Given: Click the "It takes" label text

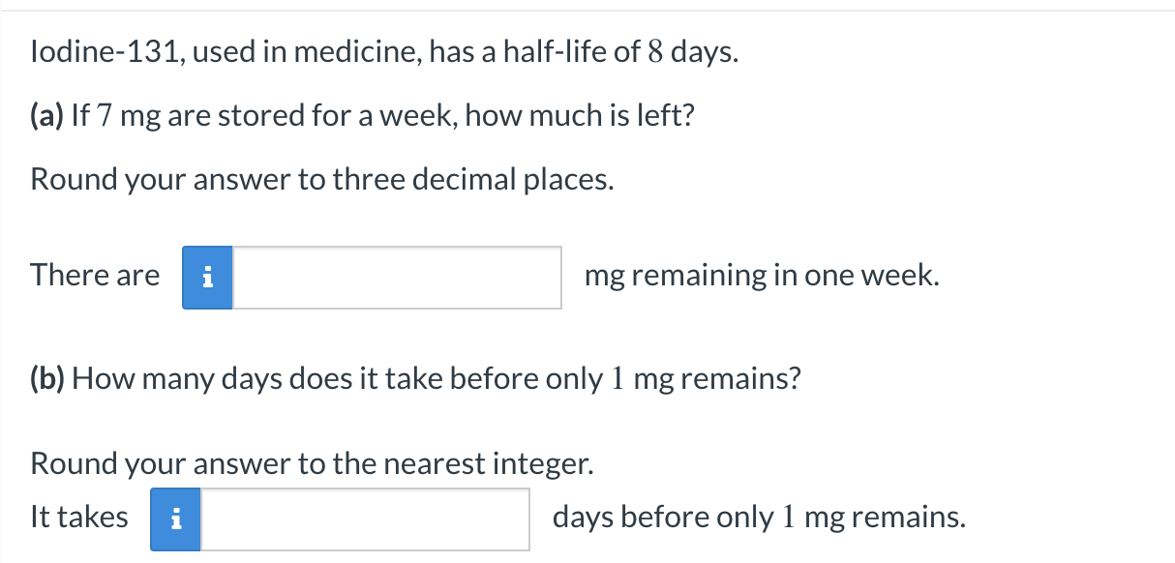Looking at the screenshot, I should tap(79, 518).
